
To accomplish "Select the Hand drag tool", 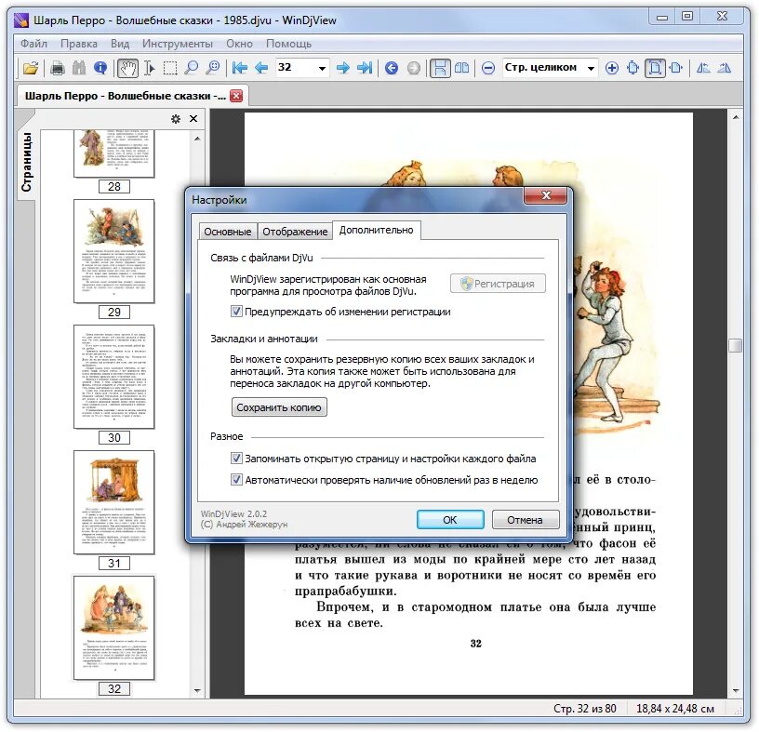I will tap(127, 68).
